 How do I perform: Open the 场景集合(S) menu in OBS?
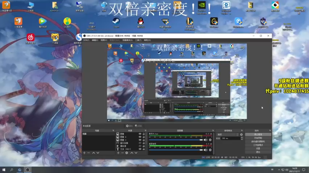127,40
